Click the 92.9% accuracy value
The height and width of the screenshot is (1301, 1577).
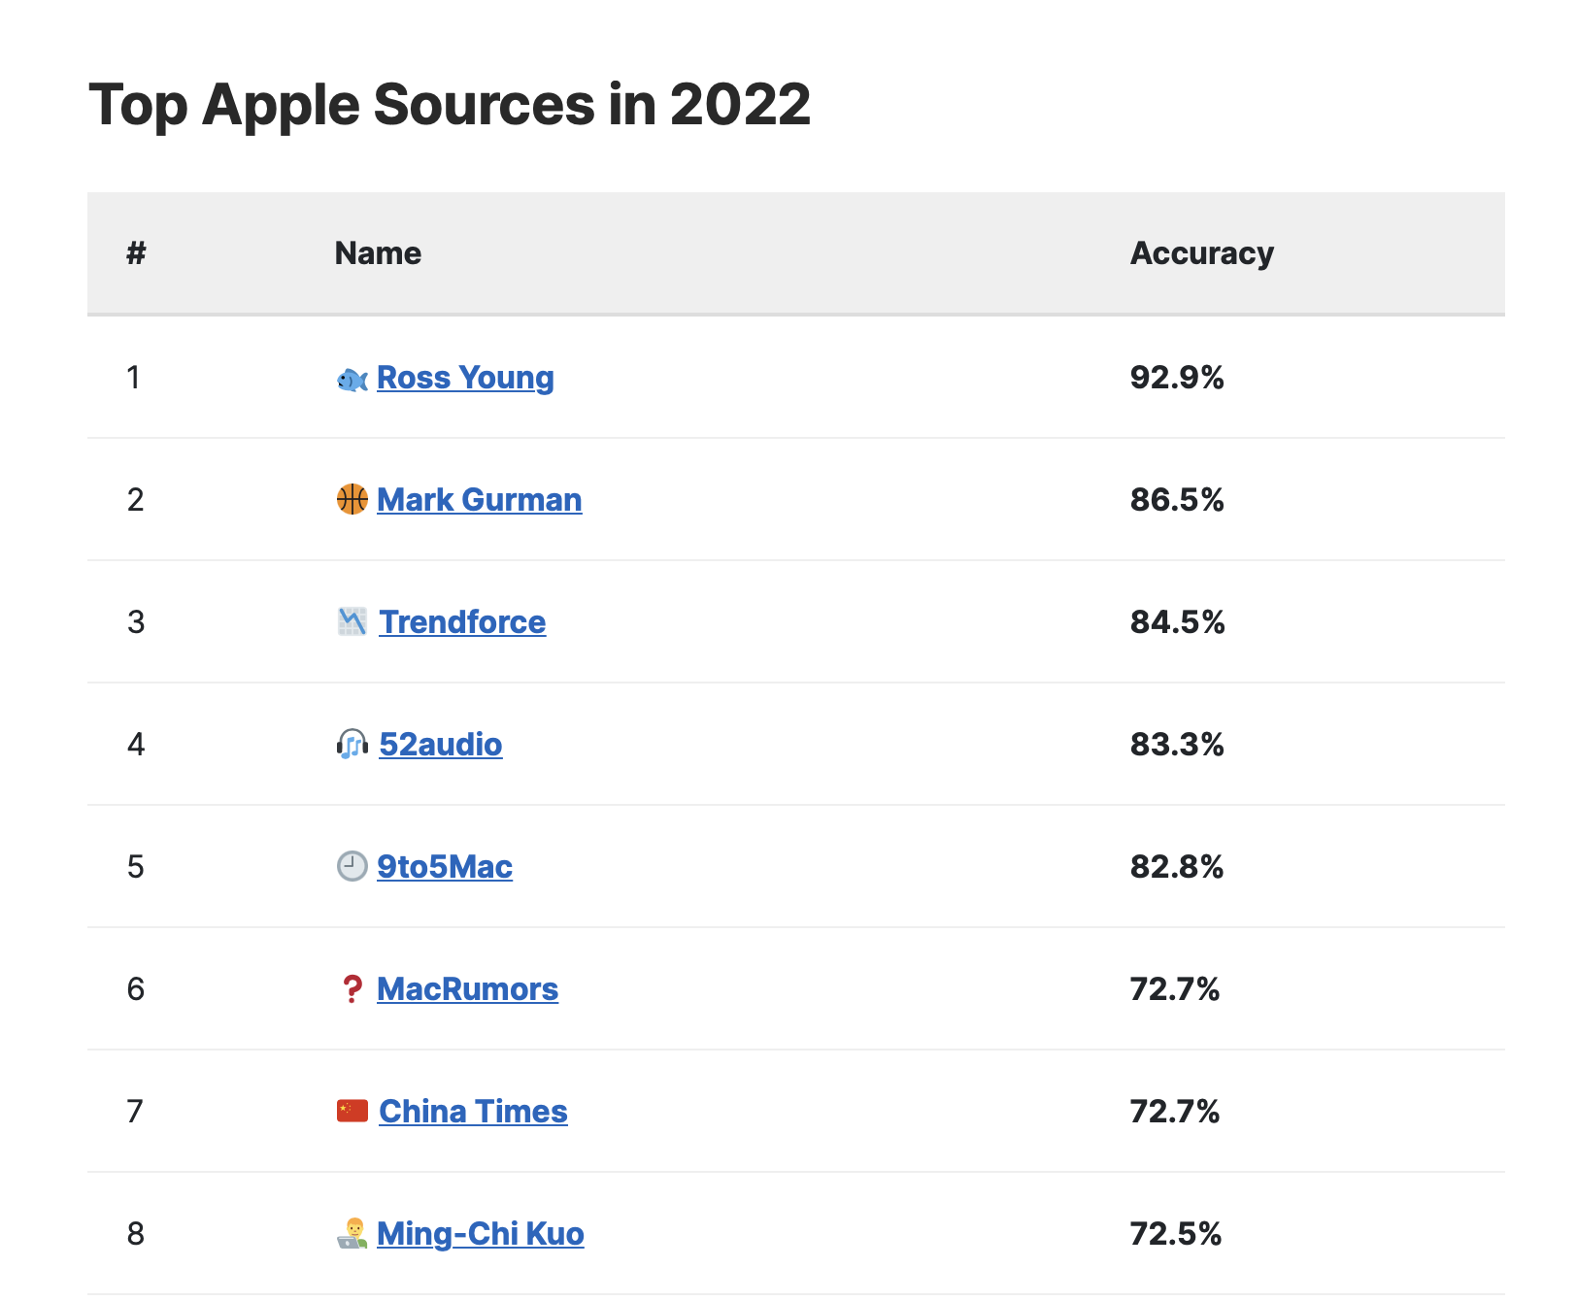click(x=1177, y=378)
